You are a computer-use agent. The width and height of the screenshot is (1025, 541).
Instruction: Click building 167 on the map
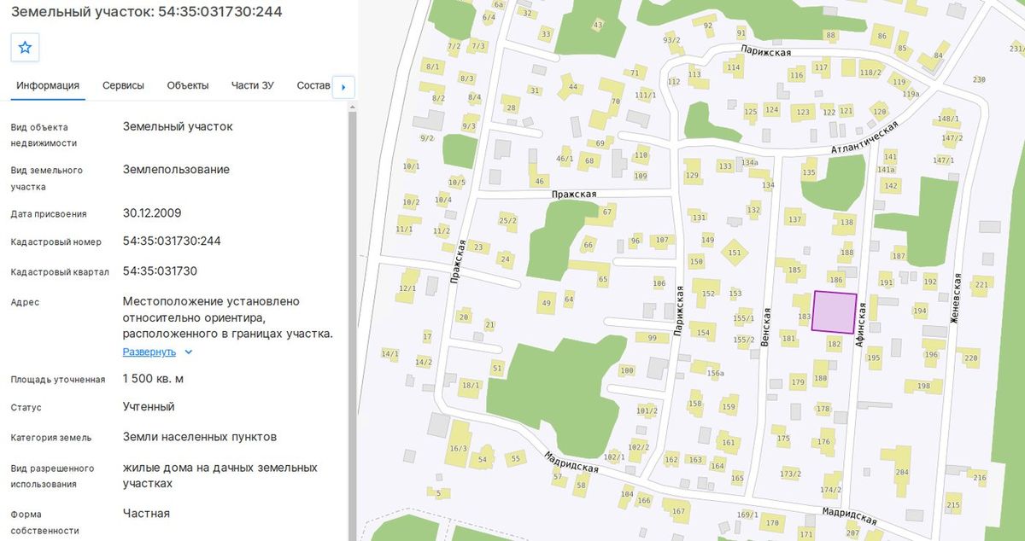[x=678, y=511]
